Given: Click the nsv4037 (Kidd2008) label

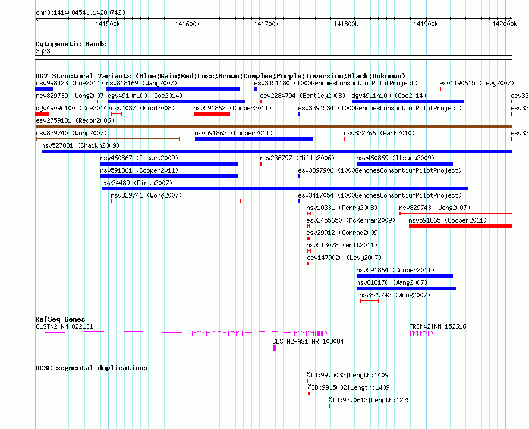Looking at the screenshot, I should (143, 108).
